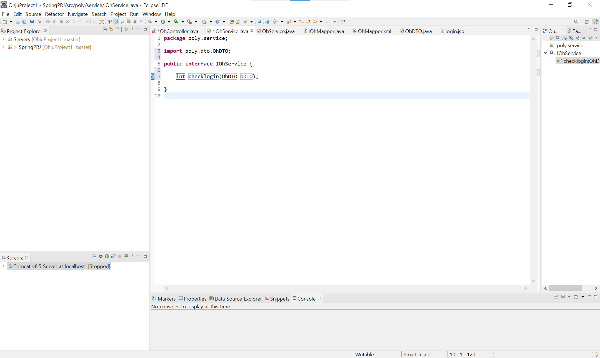Click Collapse All in the Outline toolbar
This screenshot has width=600, height=358.
coord(558,38)
